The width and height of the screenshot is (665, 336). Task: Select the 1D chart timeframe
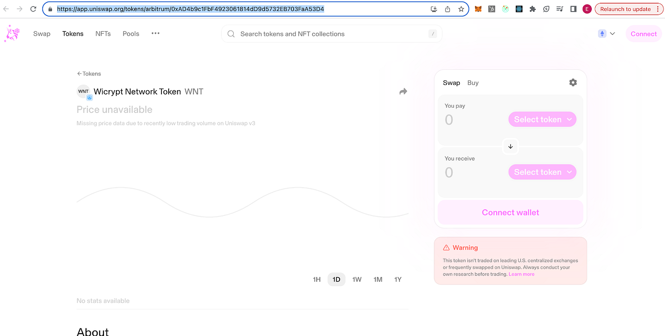tap(336, 280)
